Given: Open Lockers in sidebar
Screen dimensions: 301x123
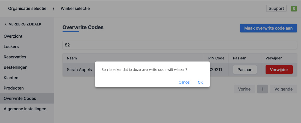Looking at the screenshot, I should click(x=11, y=47).
